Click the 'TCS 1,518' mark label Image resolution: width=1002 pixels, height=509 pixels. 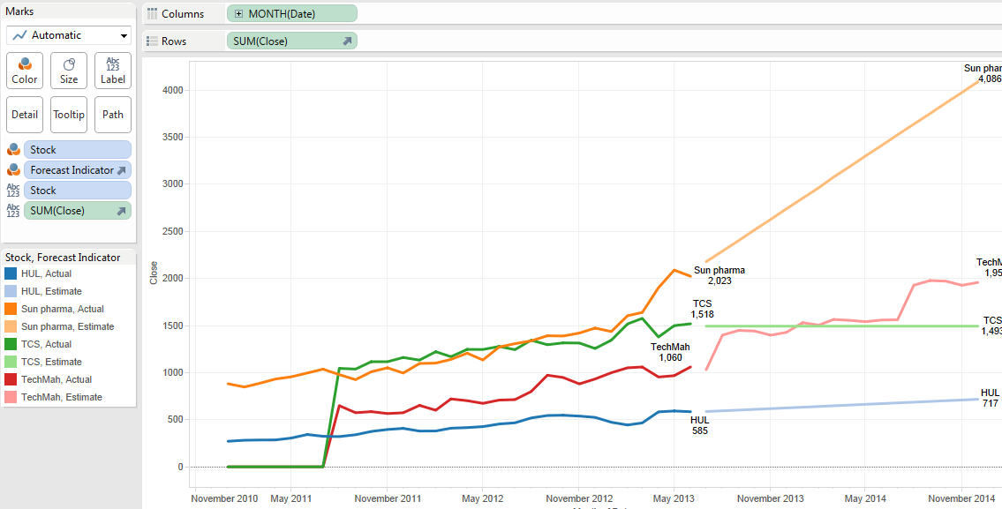coord(703,309)
